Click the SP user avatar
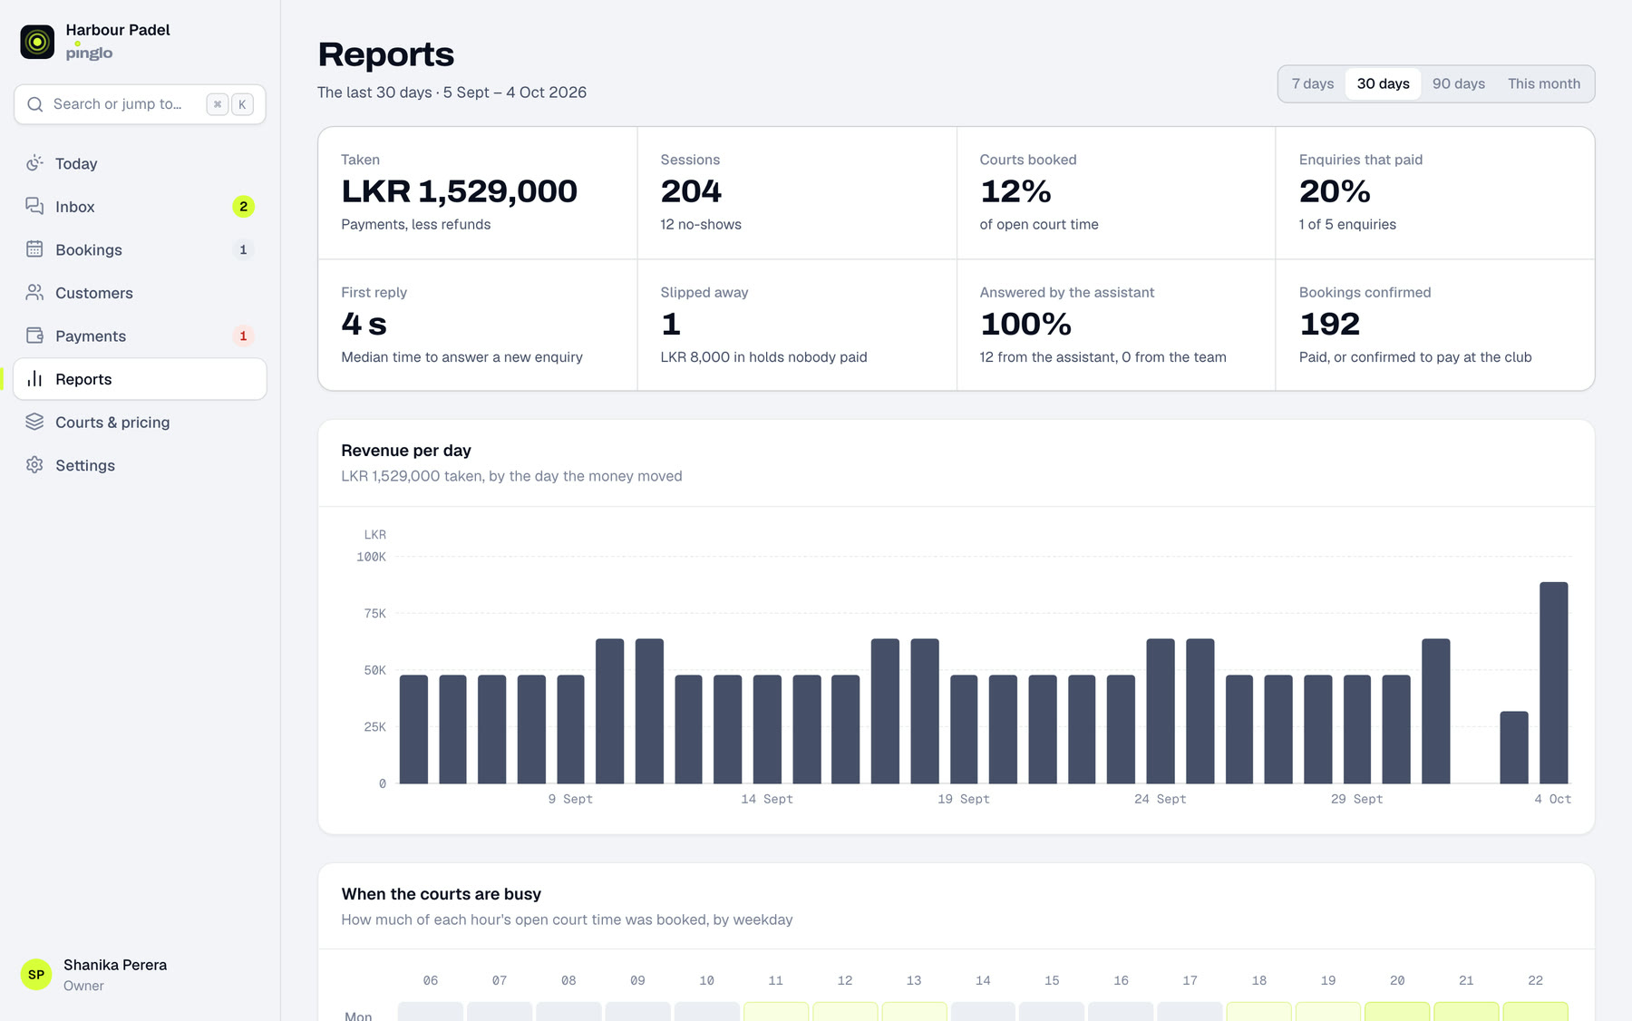This screenshot has width=1632, height=1021. pyautogui.click(x=36, y=975)
